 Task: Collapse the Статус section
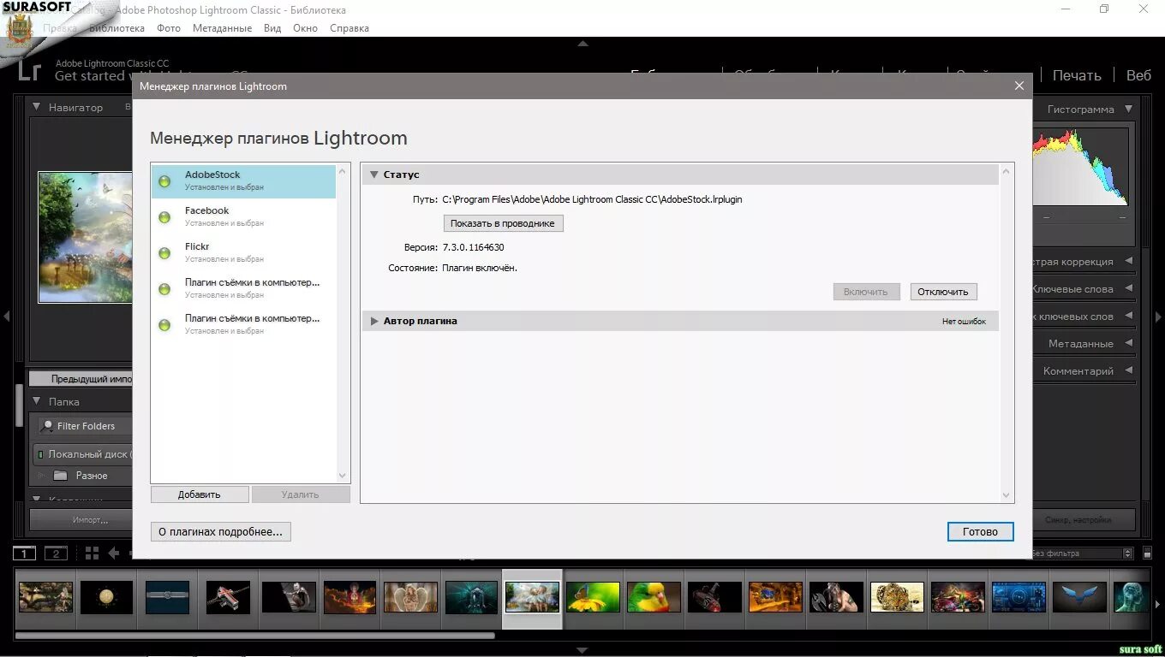373,175
